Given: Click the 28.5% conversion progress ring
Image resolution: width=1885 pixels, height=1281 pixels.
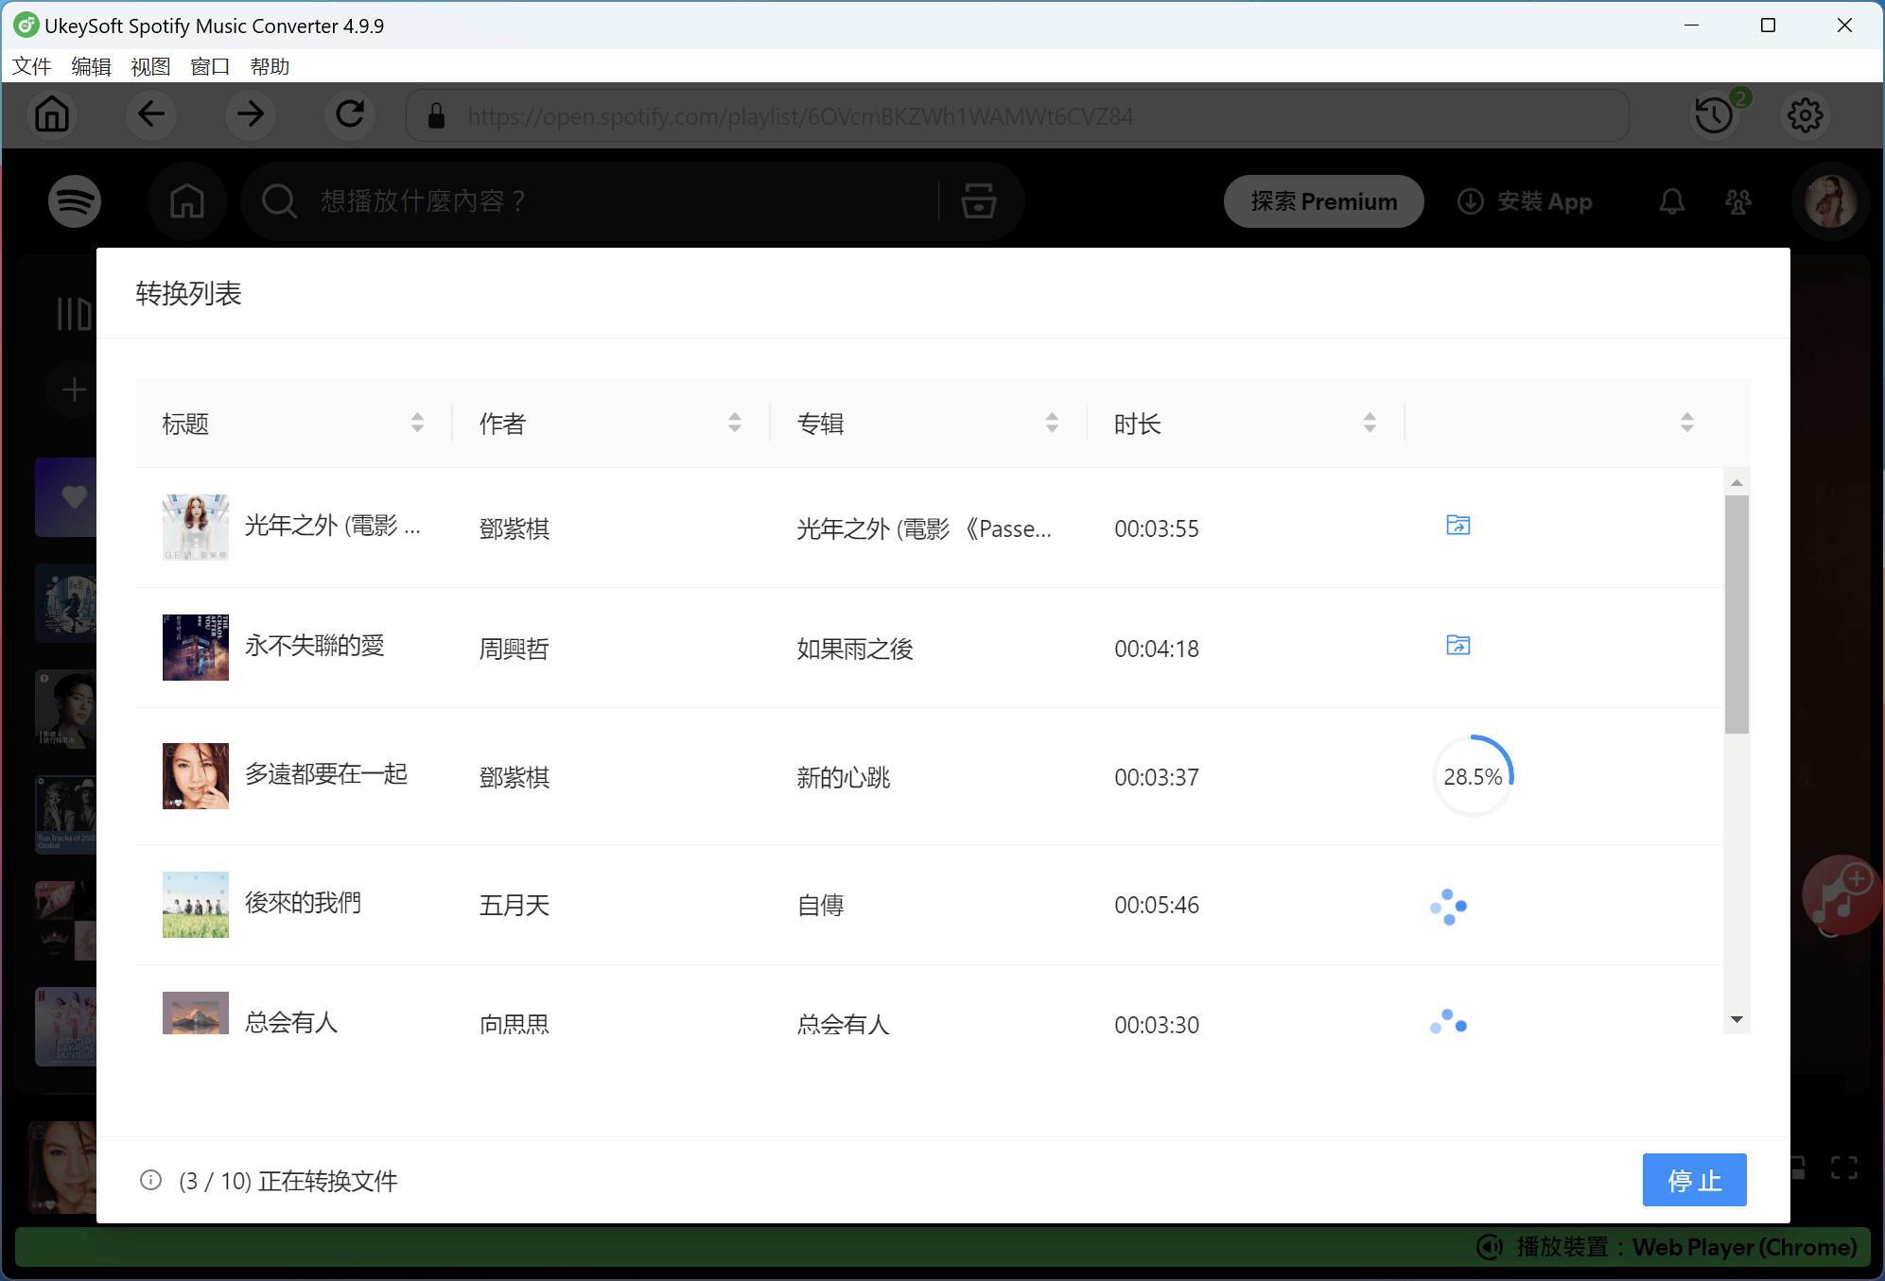Looking at the screenshot, I should tap(1474, 775).
